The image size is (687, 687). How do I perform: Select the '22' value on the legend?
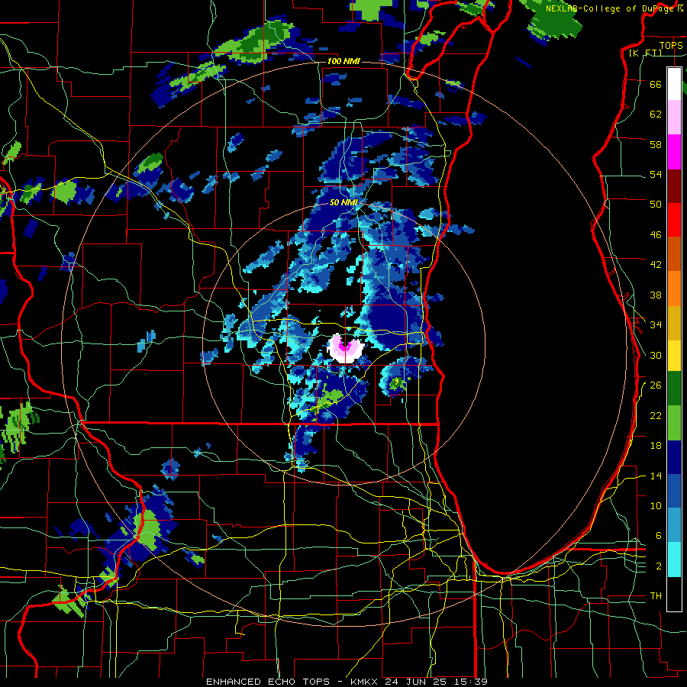pos(656,416)
